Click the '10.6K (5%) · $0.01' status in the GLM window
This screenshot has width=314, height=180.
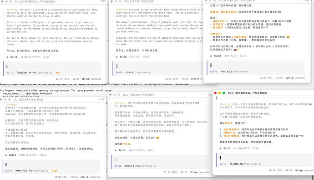click(x=177, y=79)
